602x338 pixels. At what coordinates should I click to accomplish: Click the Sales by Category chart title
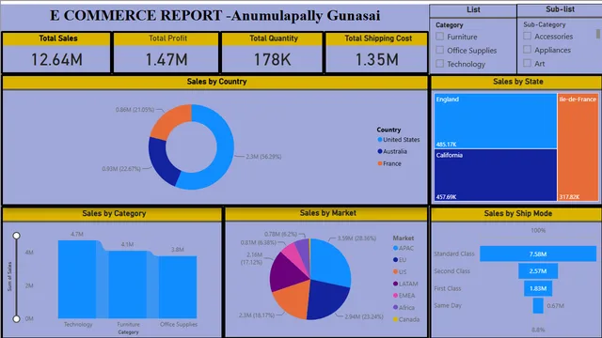pyautogui.click(x=114, y=213)
